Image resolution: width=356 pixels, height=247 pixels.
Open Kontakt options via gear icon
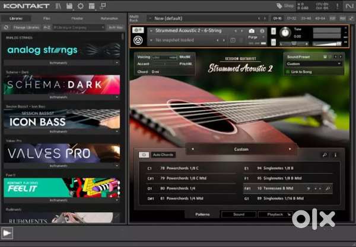(x=80, y=6)
